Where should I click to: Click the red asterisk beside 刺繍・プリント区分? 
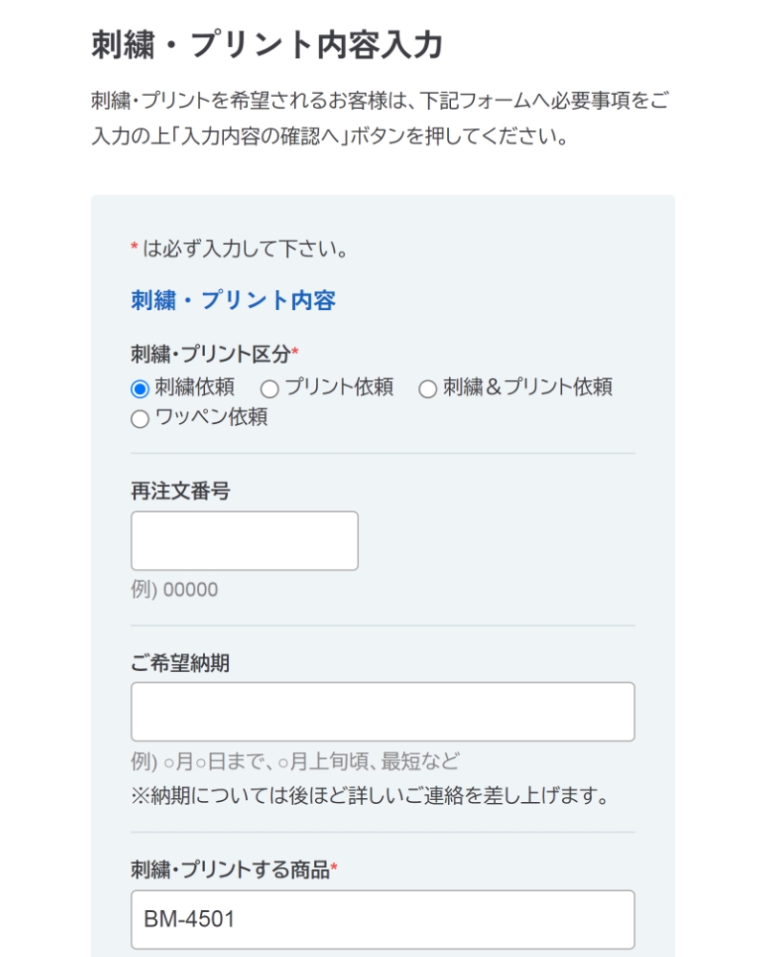click(x=295, y=354)
